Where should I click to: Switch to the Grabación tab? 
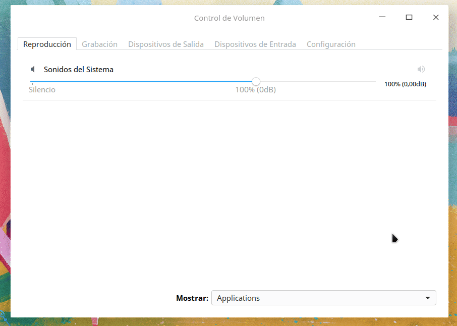[99, 44]
